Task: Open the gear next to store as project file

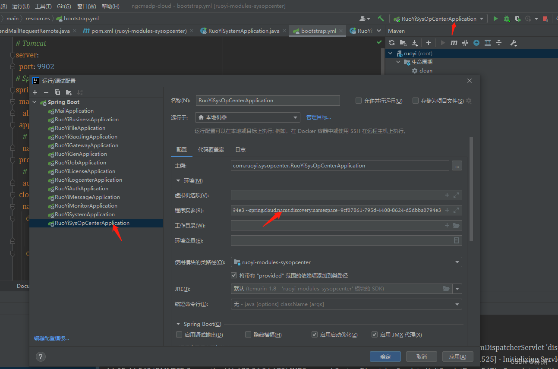Action: point(469,101)
